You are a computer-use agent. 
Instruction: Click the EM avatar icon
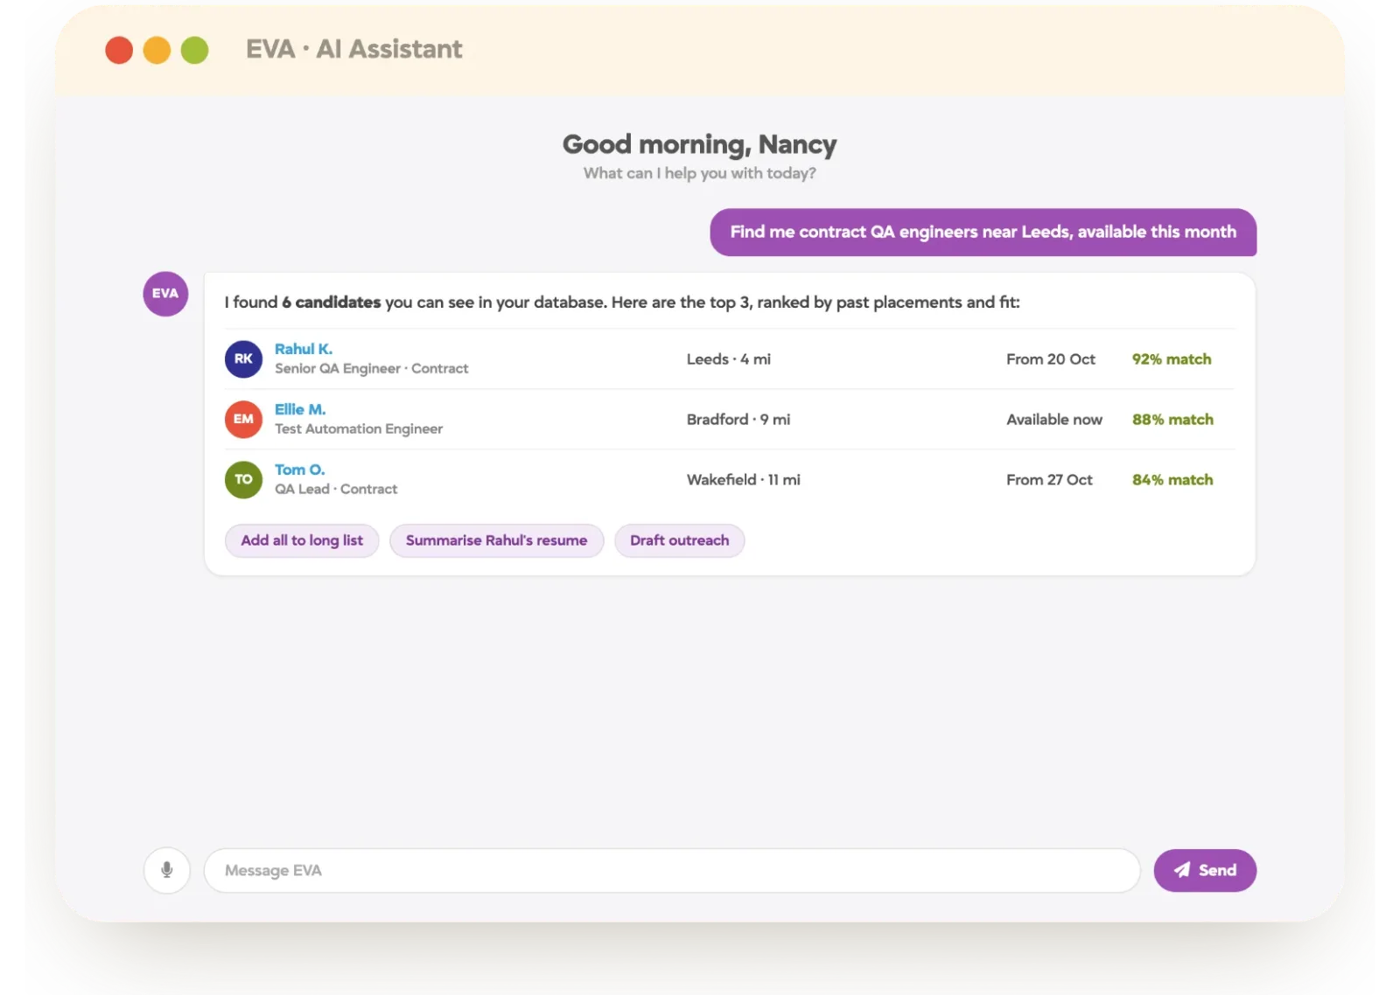coord(243,419)
